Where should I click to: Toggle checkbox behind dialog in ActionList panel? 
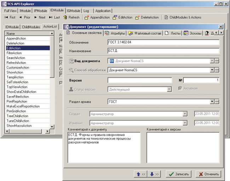click(x=61, y=83)
